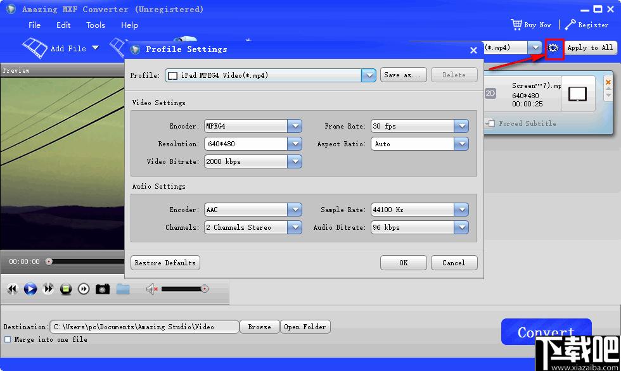Click the Delete profile button
This screenshot has height=371, width=621.
[x=454, y=75]
